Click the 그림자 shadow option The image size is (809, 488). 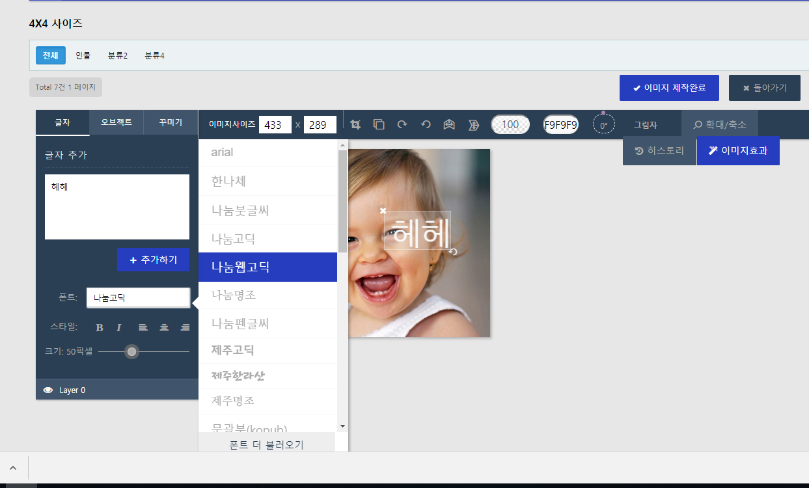tap(646, 124)
